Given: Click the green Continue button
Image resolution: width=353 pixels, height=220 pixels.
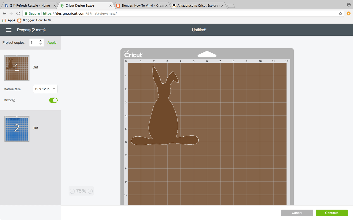Looking at the screenshot, I should (331, 213).
